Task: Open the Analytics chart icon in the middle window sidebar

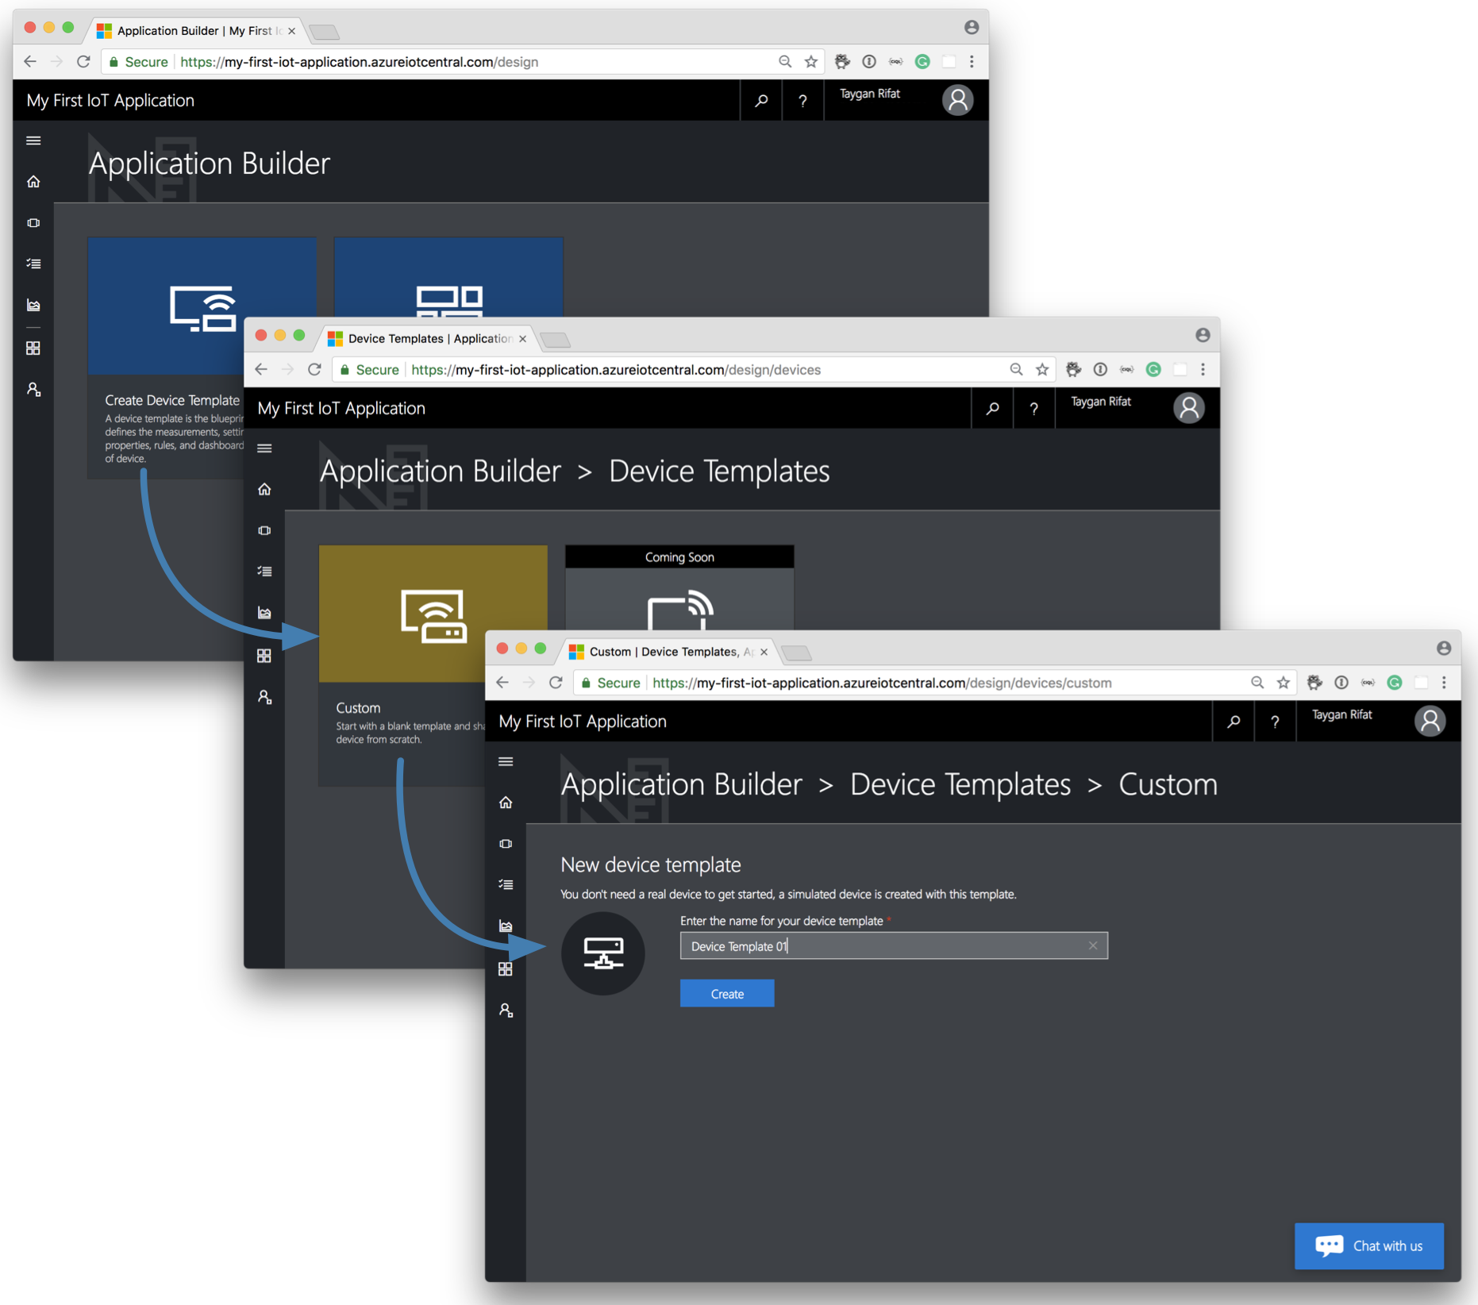Action: click(264, 612)
